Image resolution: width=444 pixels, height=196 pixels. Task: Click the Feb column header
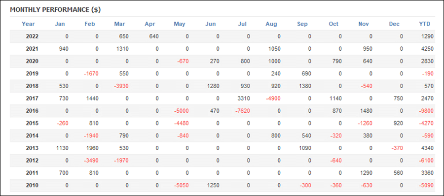(90, 24)
